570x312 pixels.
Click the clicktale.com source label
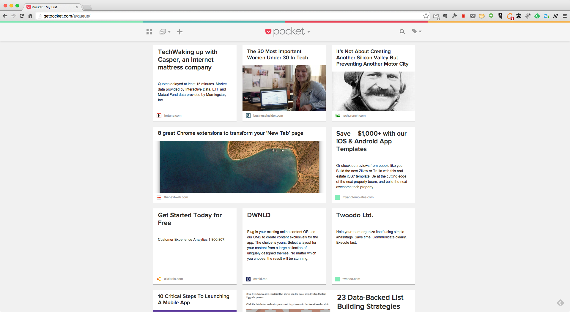click(x=173, y=279)
